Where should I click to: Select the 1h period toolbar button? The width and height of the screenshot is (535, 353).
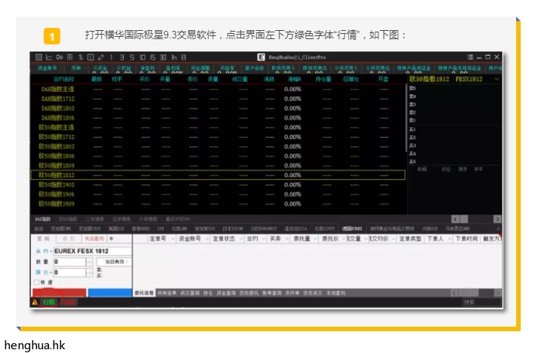(174, 57)
